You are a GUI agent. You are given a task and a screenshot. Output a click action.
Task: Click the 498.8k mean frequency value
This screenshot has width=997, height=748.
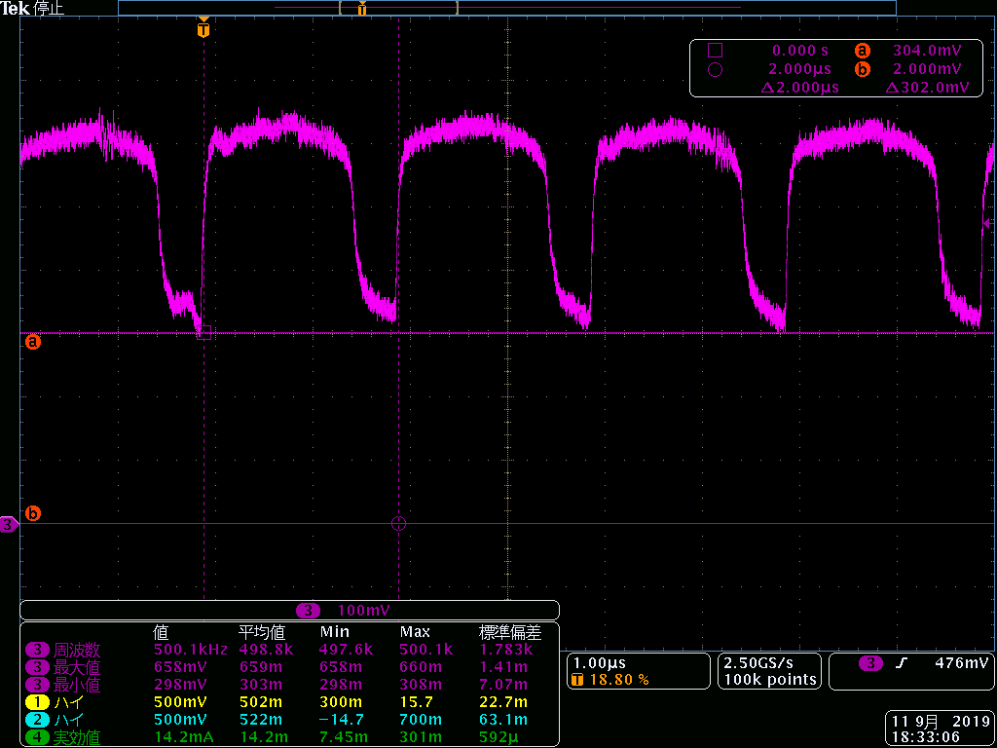(265, 650)
